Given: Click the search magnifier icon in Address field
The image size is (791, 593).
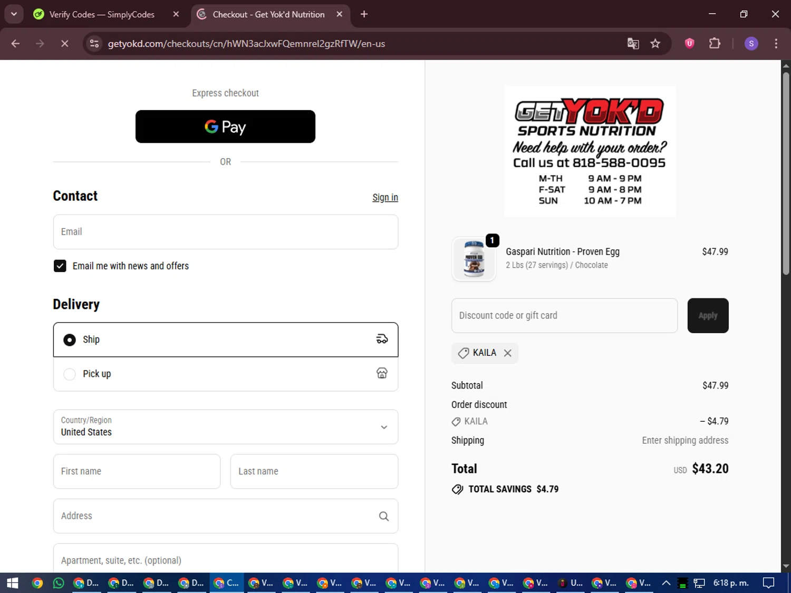Looking at the screenshot, I should pos(384,516).
